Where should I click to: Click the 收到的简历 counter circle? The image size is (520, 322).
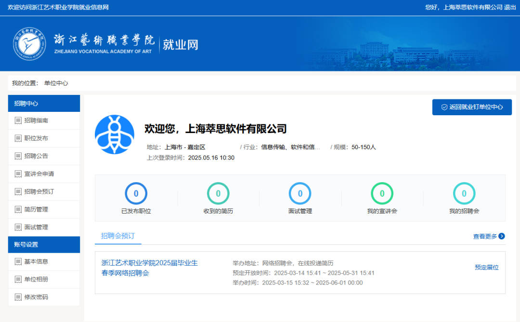tap(218, 194)
